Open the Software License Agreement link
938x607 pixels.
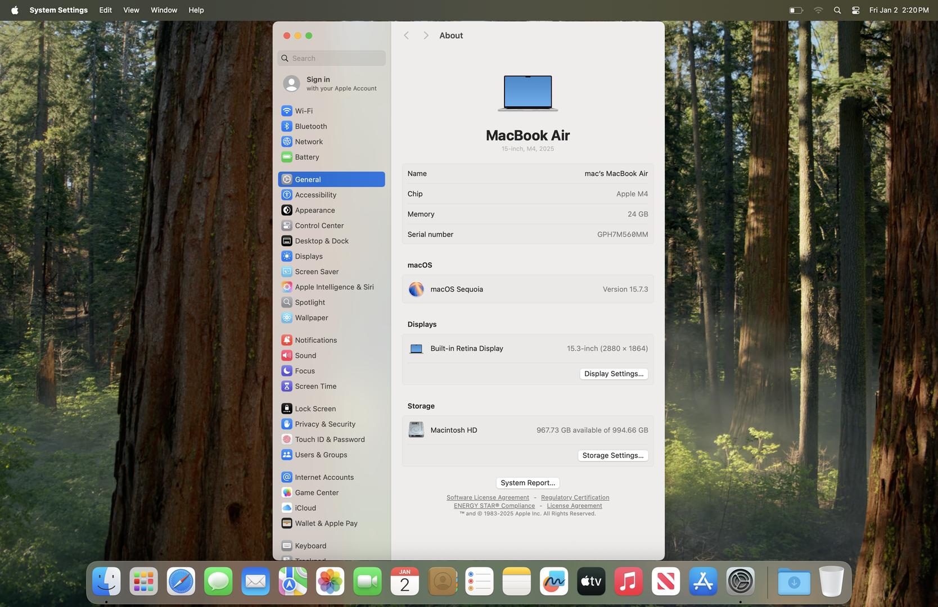click(488, 497)
